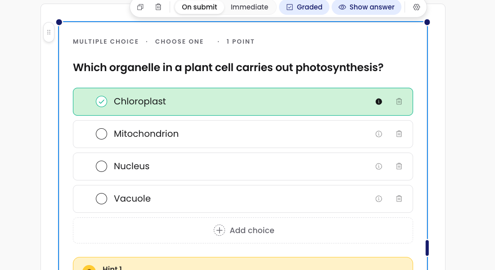Edit the Vacuole choice text

(132, 198)
